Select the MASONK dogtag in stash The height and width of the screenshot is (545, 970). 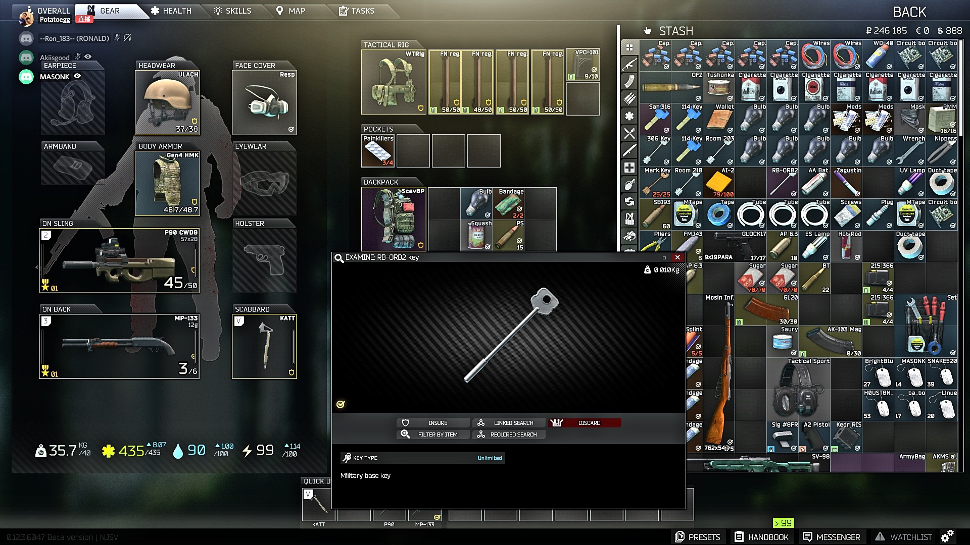(x=910, y=373)
